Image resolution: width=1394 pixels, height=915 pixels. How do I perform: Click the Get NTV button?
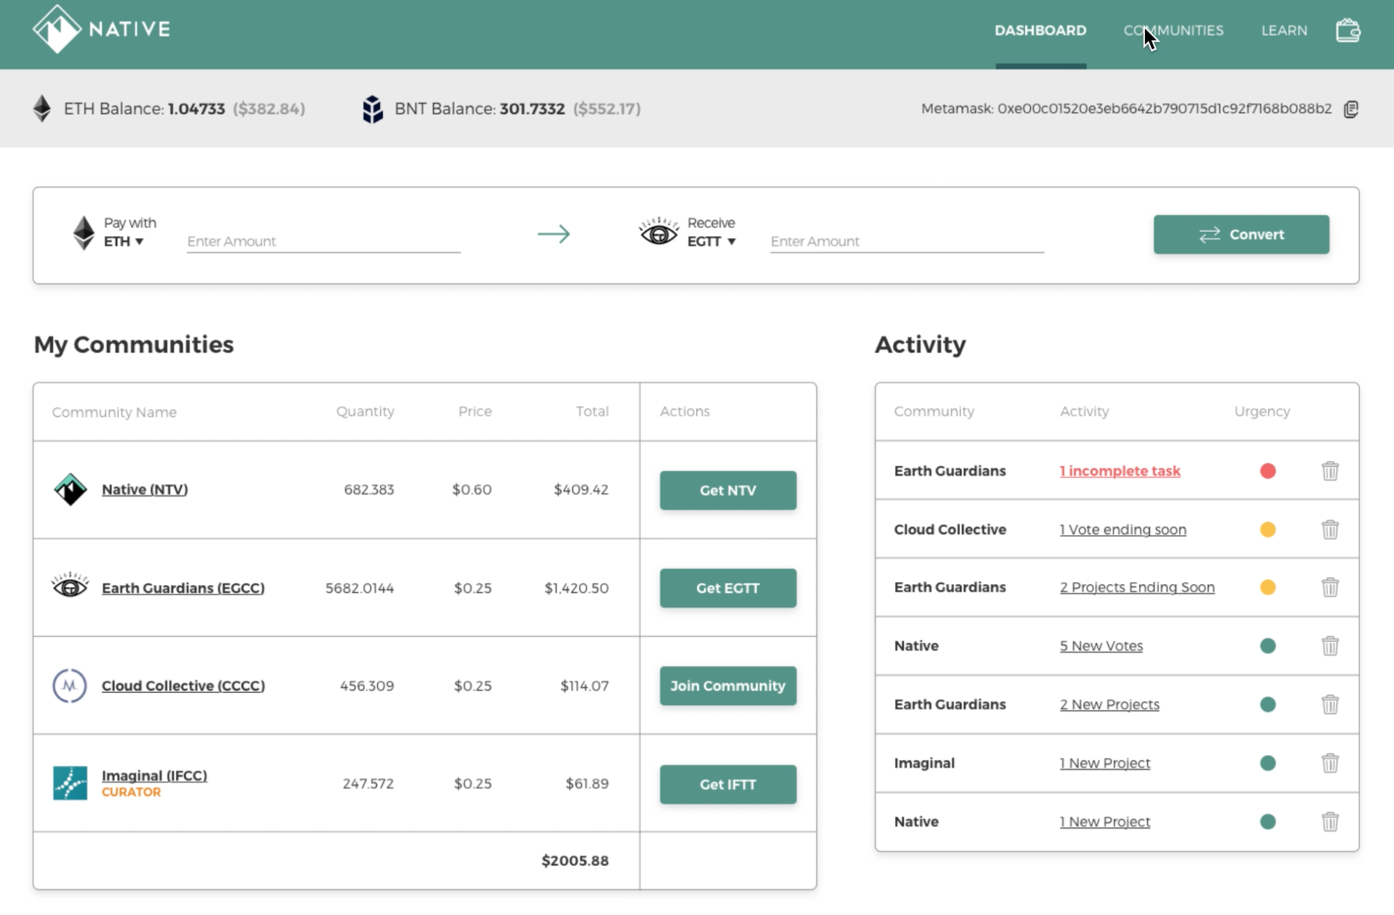[x=727, y=490]
